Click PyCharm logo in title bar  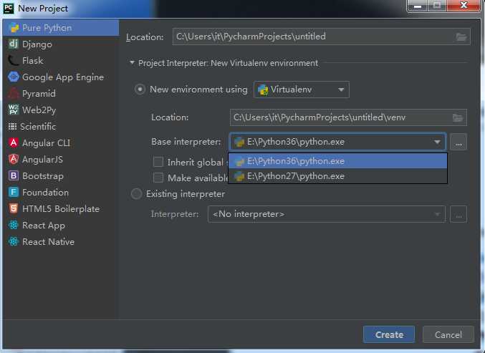point(9,9)
